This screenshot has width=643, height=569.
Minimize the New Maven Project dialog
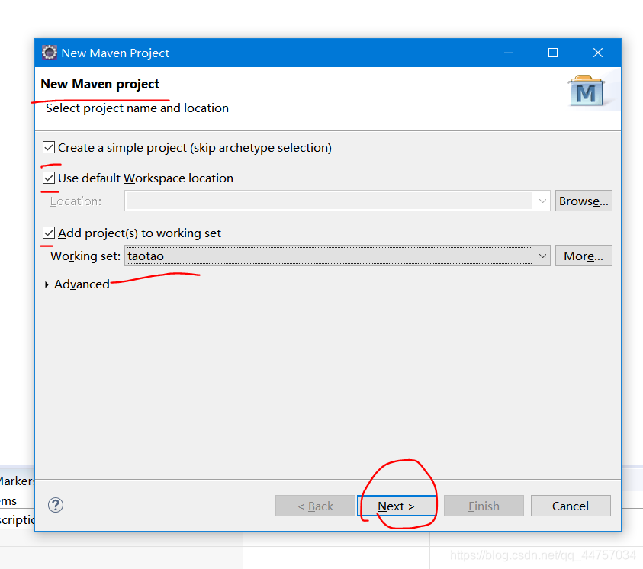pos(509,53)
